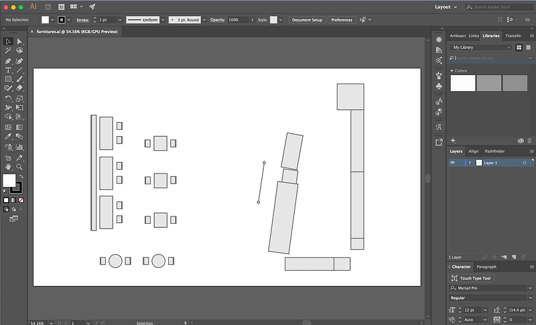The image size is (536, 325).
Task: Select the Rectangle tool
Action: coord(8,79)
